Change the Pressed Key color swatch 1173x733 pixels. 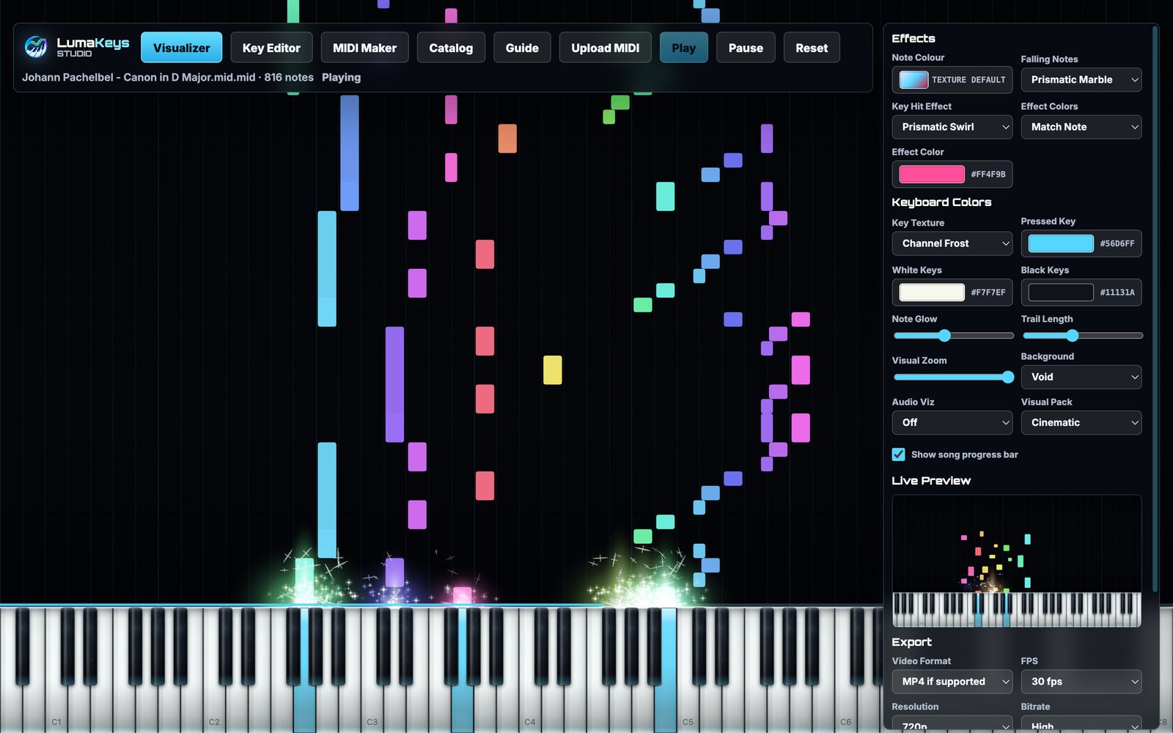[x=1061, y=243]
